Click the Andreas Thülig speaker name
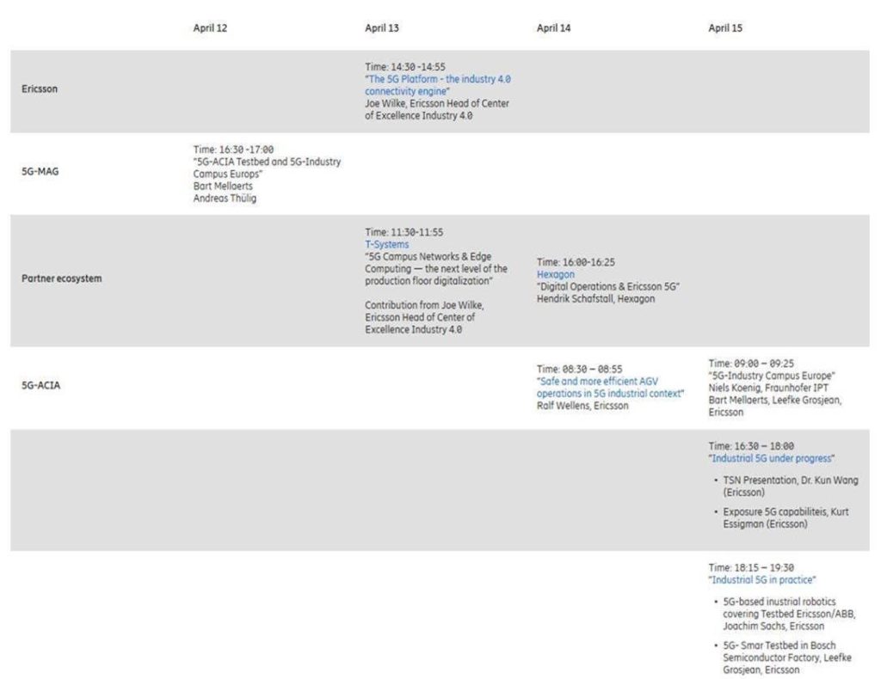The height and width of the screenshot is (679, 881). [x=225, y=198]
